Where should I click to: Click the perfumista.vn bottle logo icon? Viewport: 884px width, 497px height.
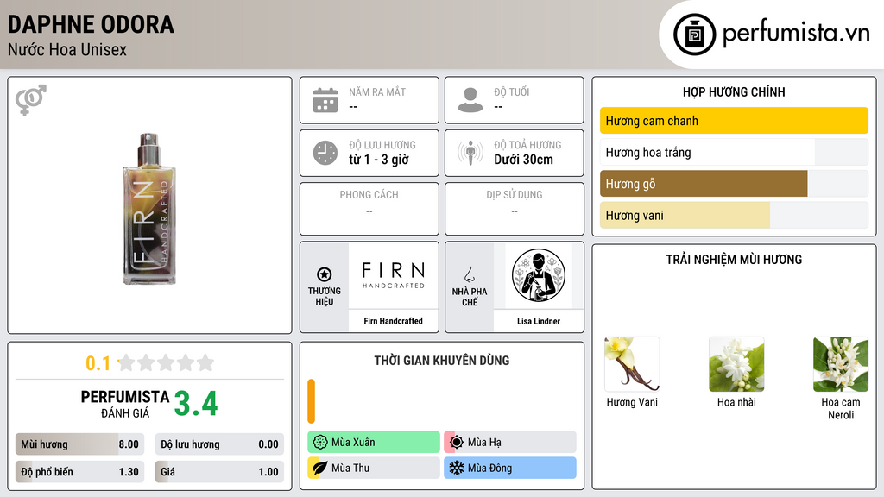click(x=694, y=35)
